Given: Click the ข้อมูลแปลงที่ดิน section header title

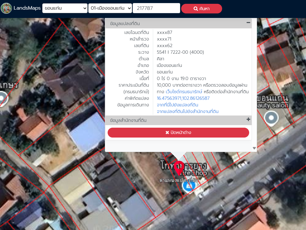Looking at the screenshot, I should (x=125, y=24).
